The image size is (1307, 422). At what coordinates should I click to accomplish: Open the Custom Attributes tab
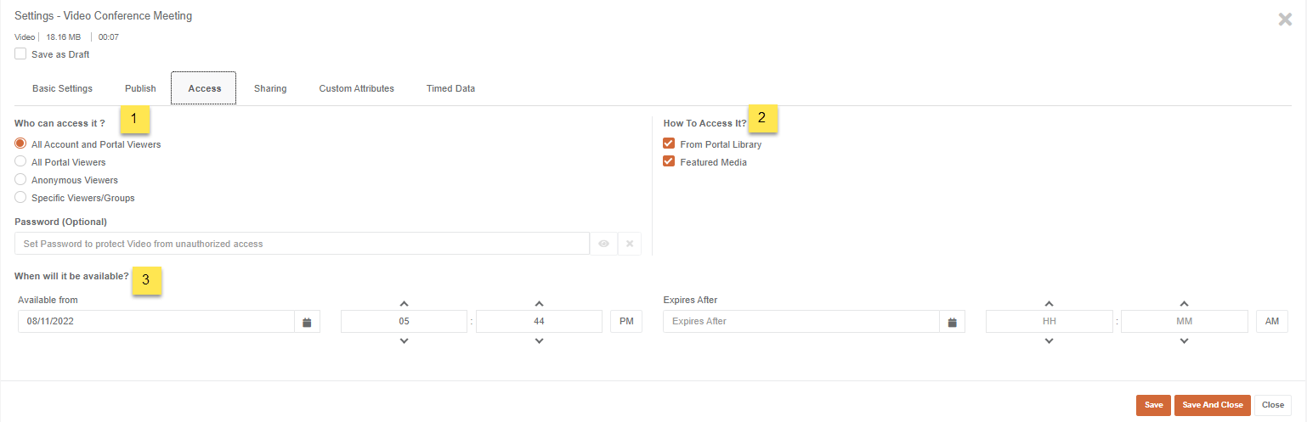(x=356, y=88)
